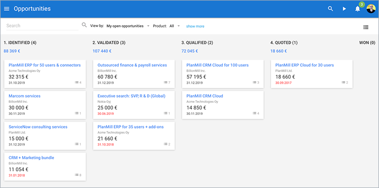Click list icon on PlanMill ERP for 35 users card

coord(166,144)
